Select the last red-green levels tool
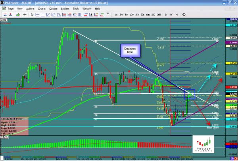 (x=102, y=15)
